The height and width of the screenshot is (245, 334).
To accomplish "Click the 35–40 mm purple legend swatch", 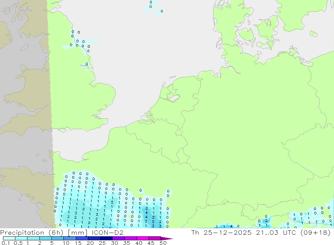I will [130, 238].
